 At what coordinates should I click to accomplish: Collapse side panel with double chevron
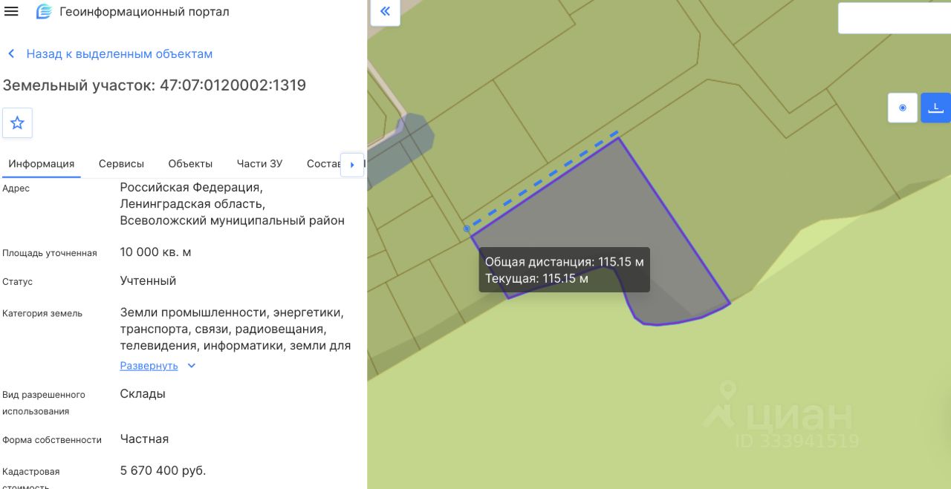(x=385, y=11)
